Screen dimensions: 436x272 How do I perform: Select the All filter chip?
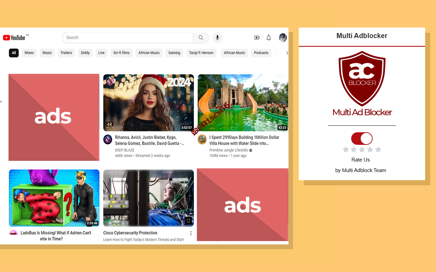[x=14, y=53]
